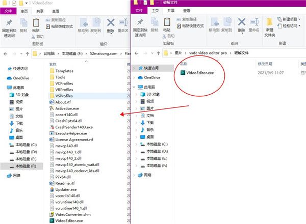Image resolution: width=306 pixels, height=224 pixels.
Task: Expand This PC in the left navigation pane
Action: pos(3,88)
